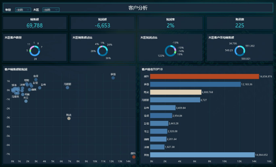
Task: Select the orange scatter point at bottom right
Action: pos(134,157)
